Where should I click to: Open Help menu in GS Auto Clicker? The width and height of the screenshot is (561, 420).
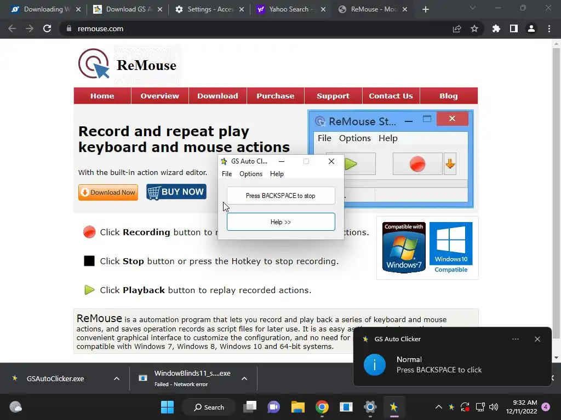click(x=277, y=174)
